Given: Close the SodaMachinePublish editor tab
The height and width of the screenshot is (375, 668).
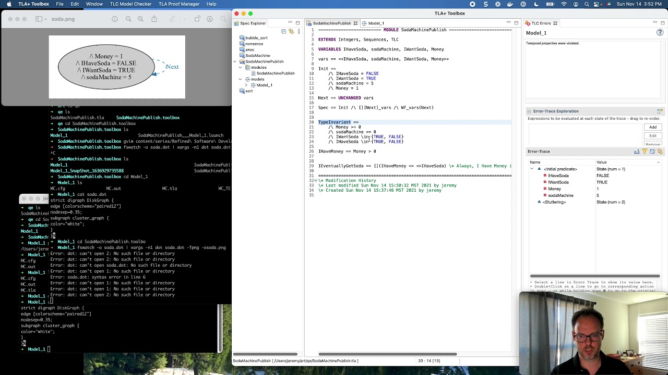Looking at the screenshot, I should point(355,23).
